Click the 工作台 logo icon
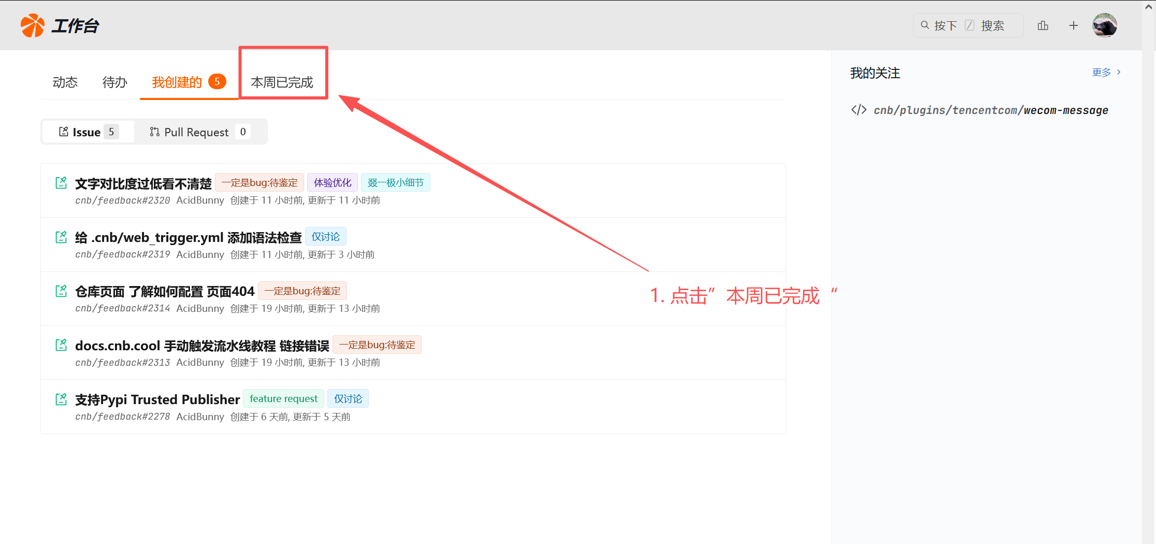 33,25
